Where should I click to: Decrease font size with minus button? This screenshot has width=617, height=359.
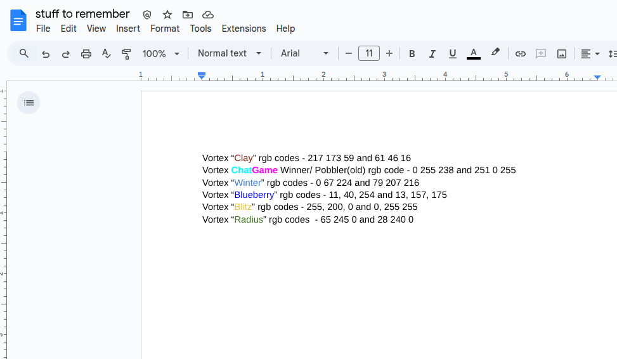point(348,53)
